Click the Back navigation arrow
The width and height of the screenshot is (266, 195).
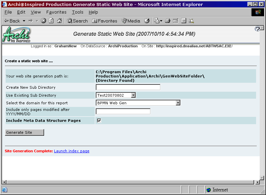(x=12, y=21)
